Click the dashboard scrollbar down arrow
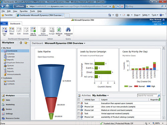Image resolution: width=167 pixels, height=125 pixels. [164, 118]
